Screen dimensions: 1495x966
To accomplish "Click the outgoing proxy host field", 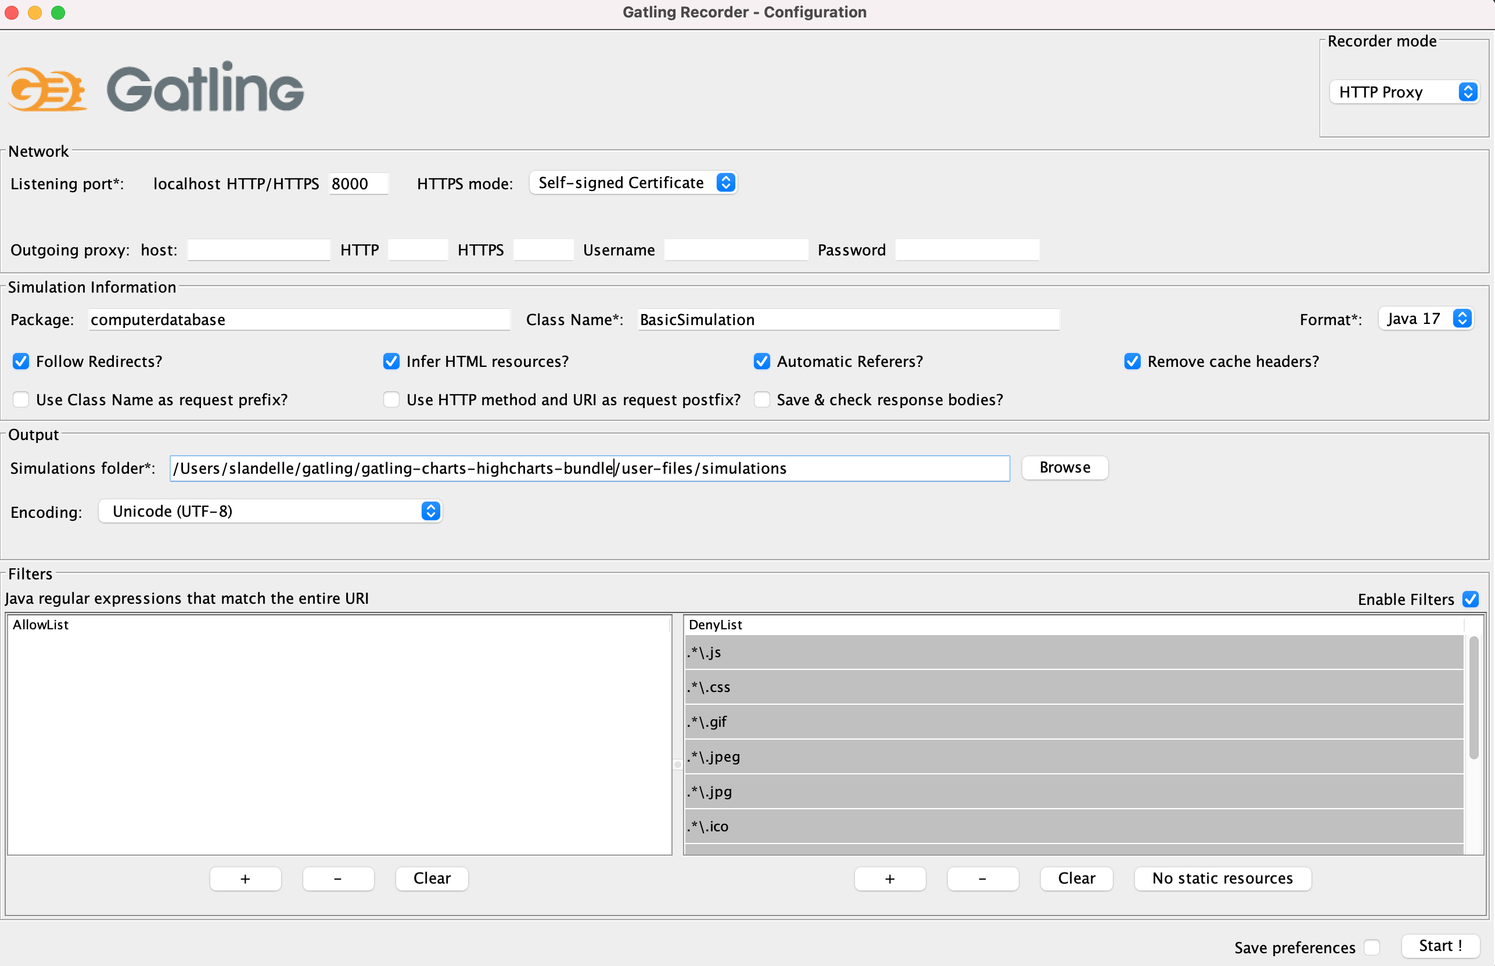I will tap(258, 250).
